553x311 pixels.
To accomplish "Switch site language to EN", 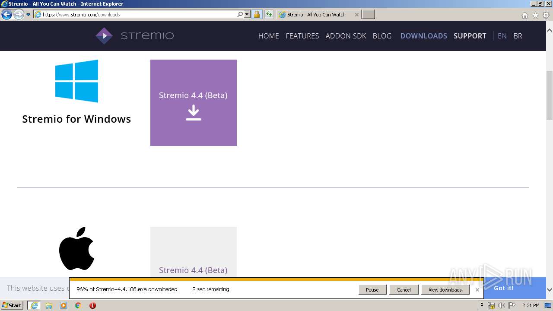I will (502, 36).
